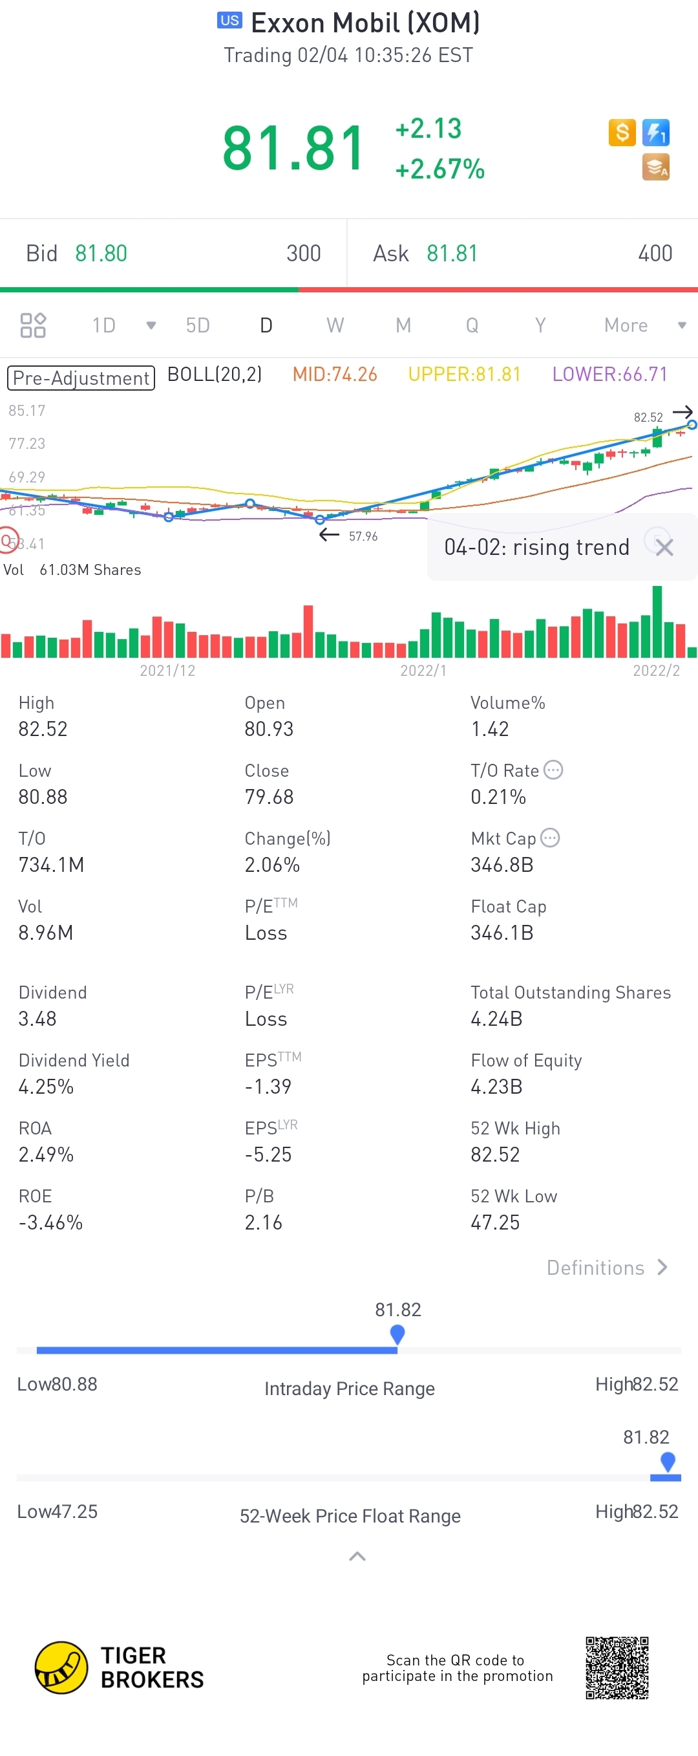698x1756 pixels.
Task: Toggle the Pre-Adjustment price mode
Action: 81,378
